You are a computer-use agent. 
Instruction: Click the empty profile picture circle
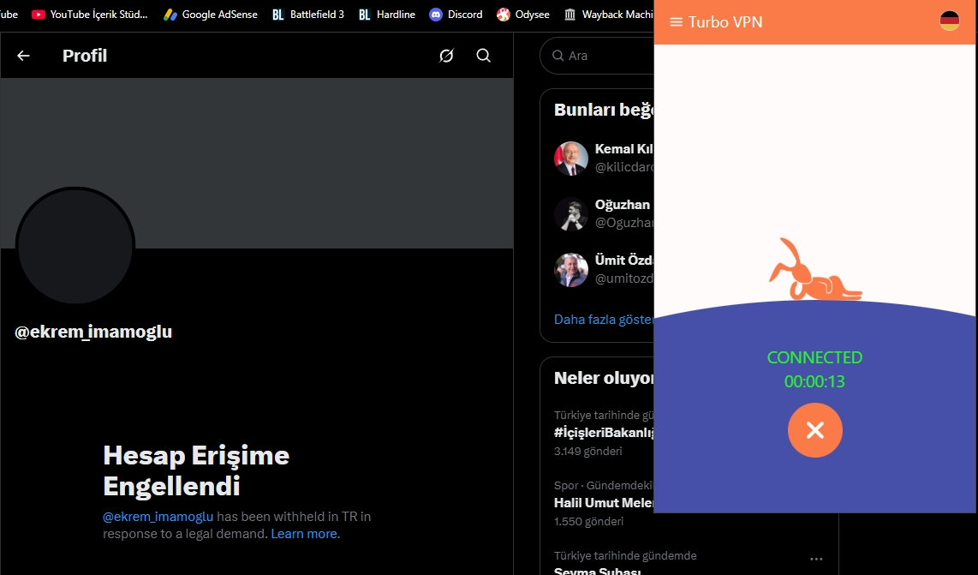pos(75,246)
